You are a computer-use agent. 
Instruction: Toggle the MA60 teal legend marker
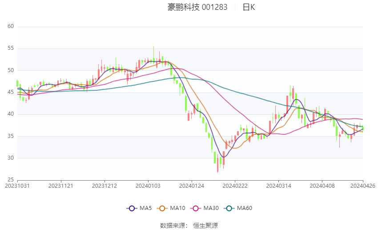click(229, 208)
